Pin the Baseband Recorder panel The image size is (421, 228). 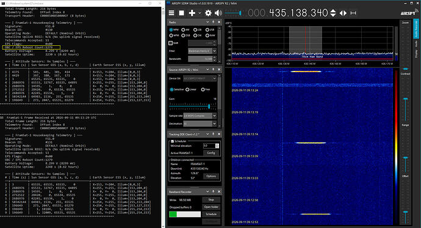tap(214, 192)
